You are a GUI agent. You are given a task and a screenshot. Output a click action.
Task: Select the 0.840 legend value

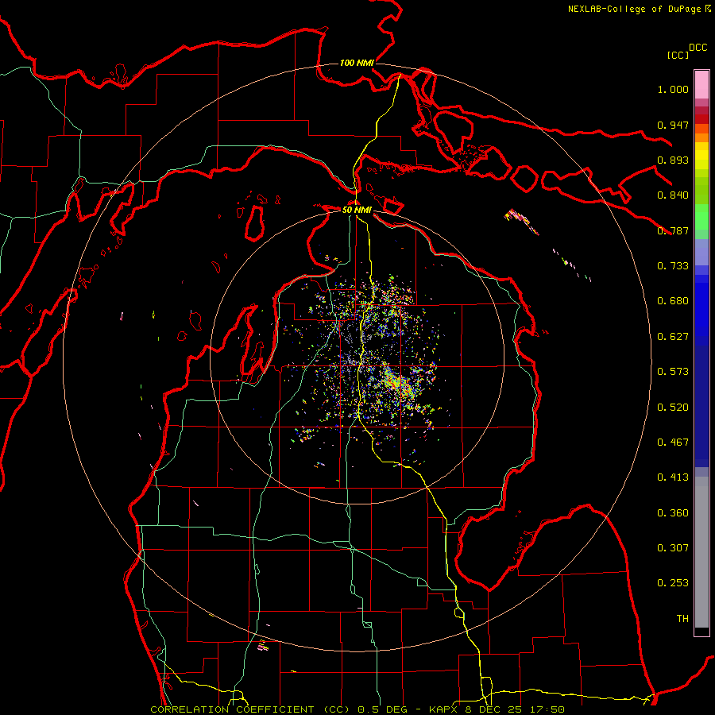[x=673, y=195]
